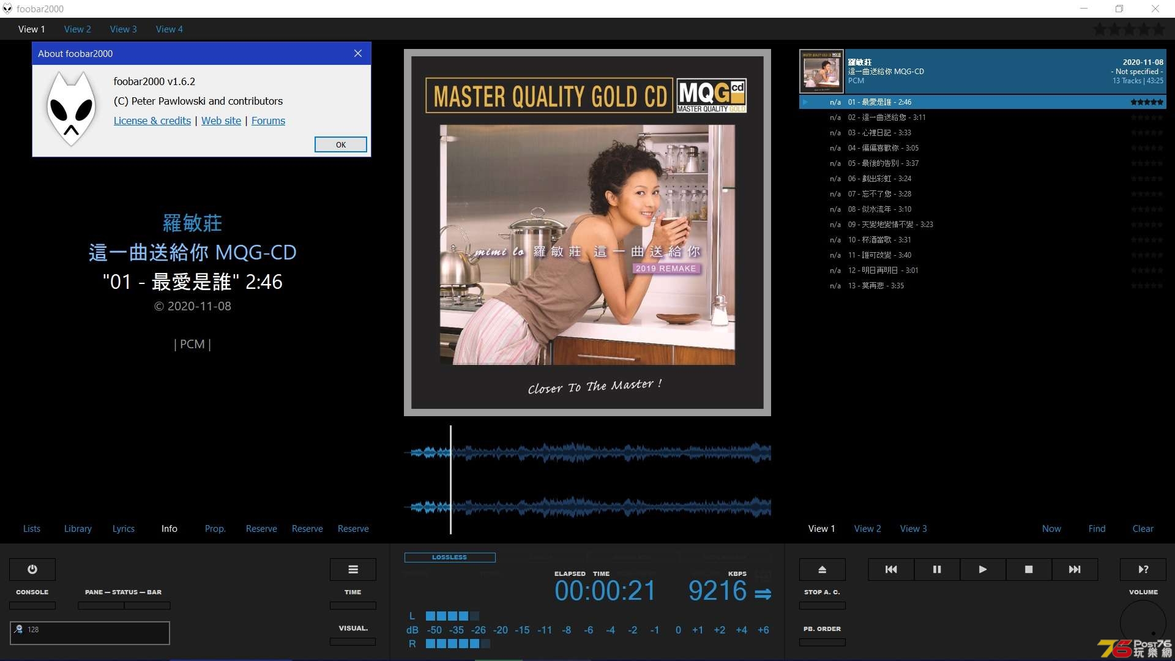Click the random play button
Image resolution: width=1175 pixels, height=661 pixels.
coord(1143,569)
